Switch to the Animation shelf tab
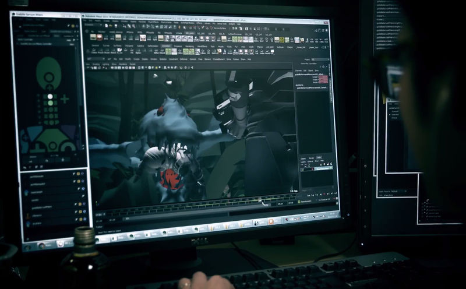The width and height of the screenshot is (466, 289). [x=166, y=46]
